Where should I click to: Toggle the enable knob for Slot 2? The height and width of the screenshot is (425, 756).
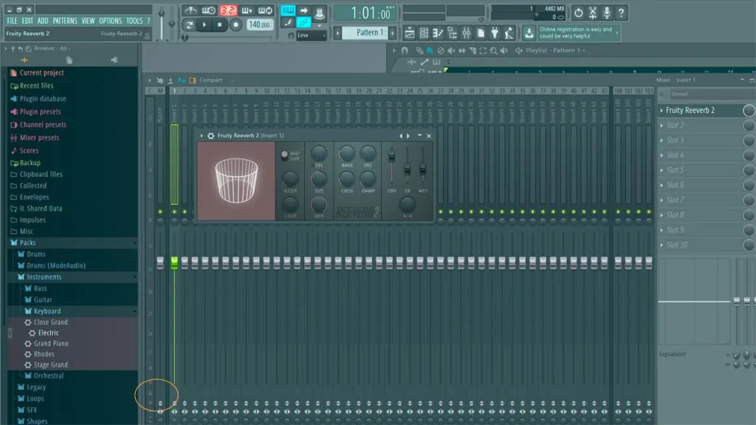coord(749,125)
